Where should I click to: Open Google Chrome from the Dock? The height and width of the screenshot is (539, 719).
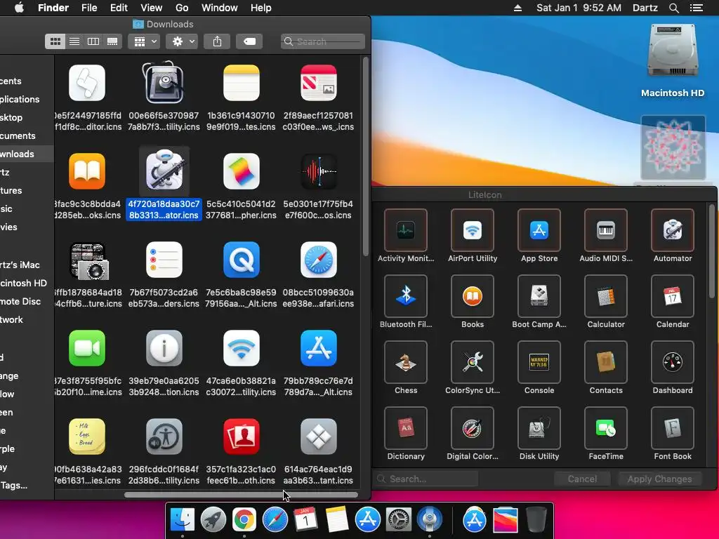click(244, 520)
